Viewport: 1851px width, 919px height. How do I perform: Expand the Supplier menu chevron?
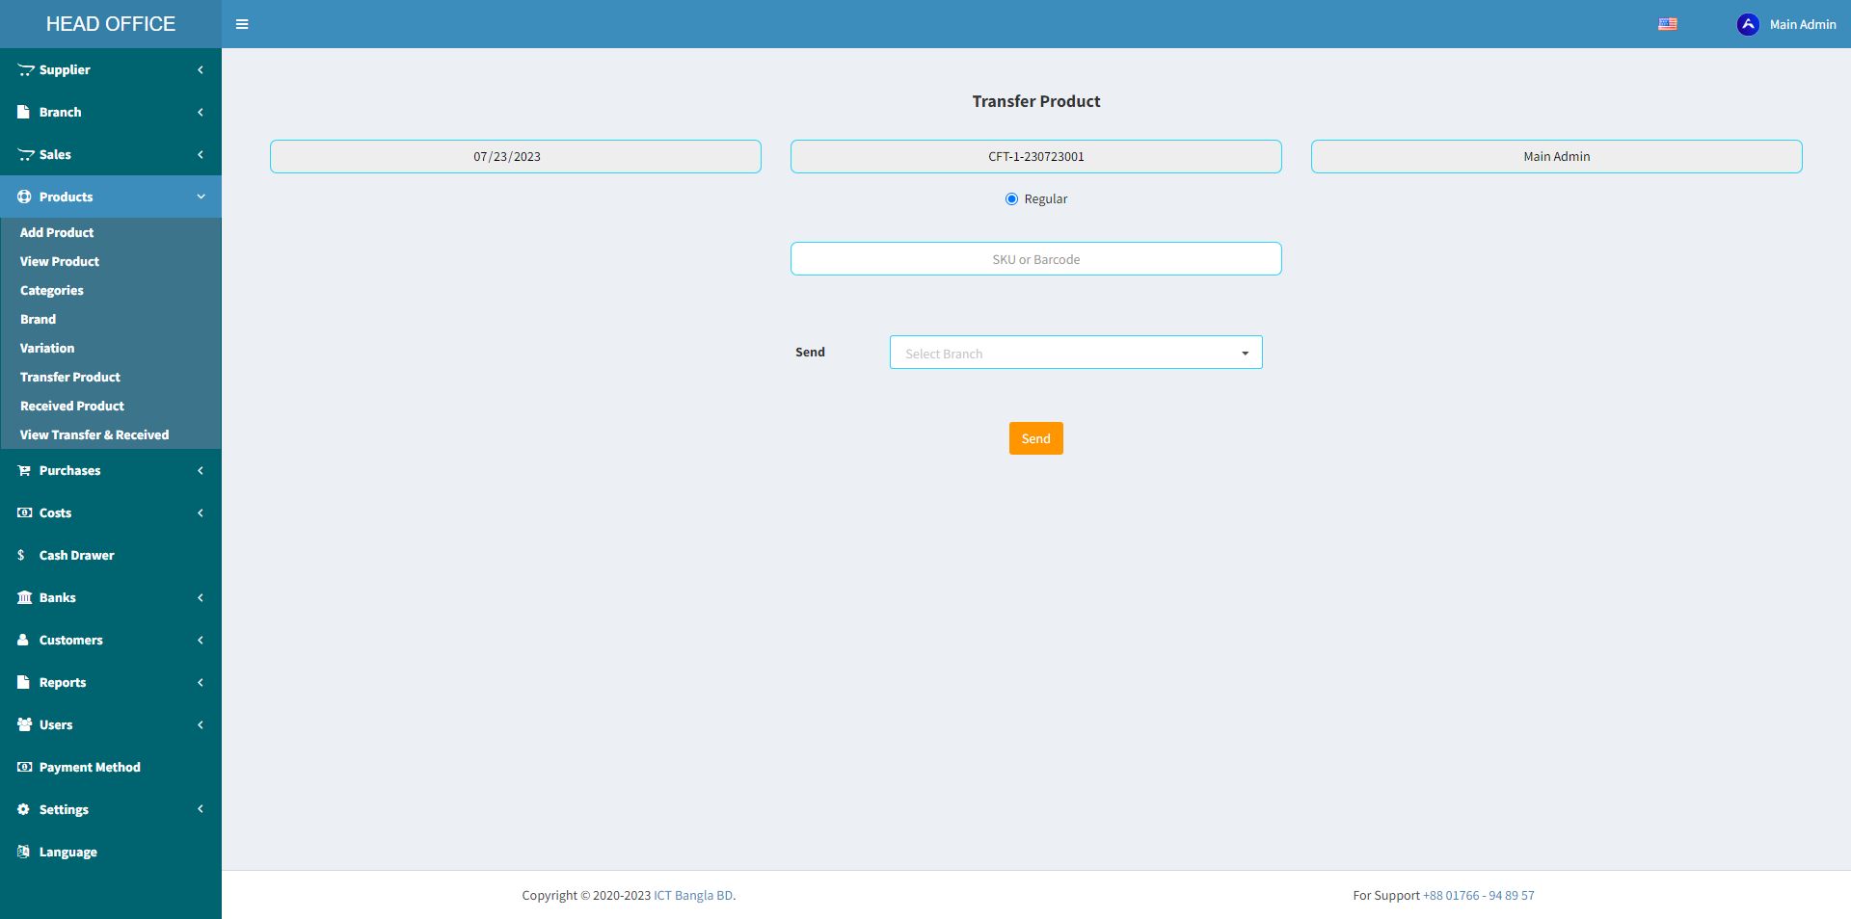(201, 69)
